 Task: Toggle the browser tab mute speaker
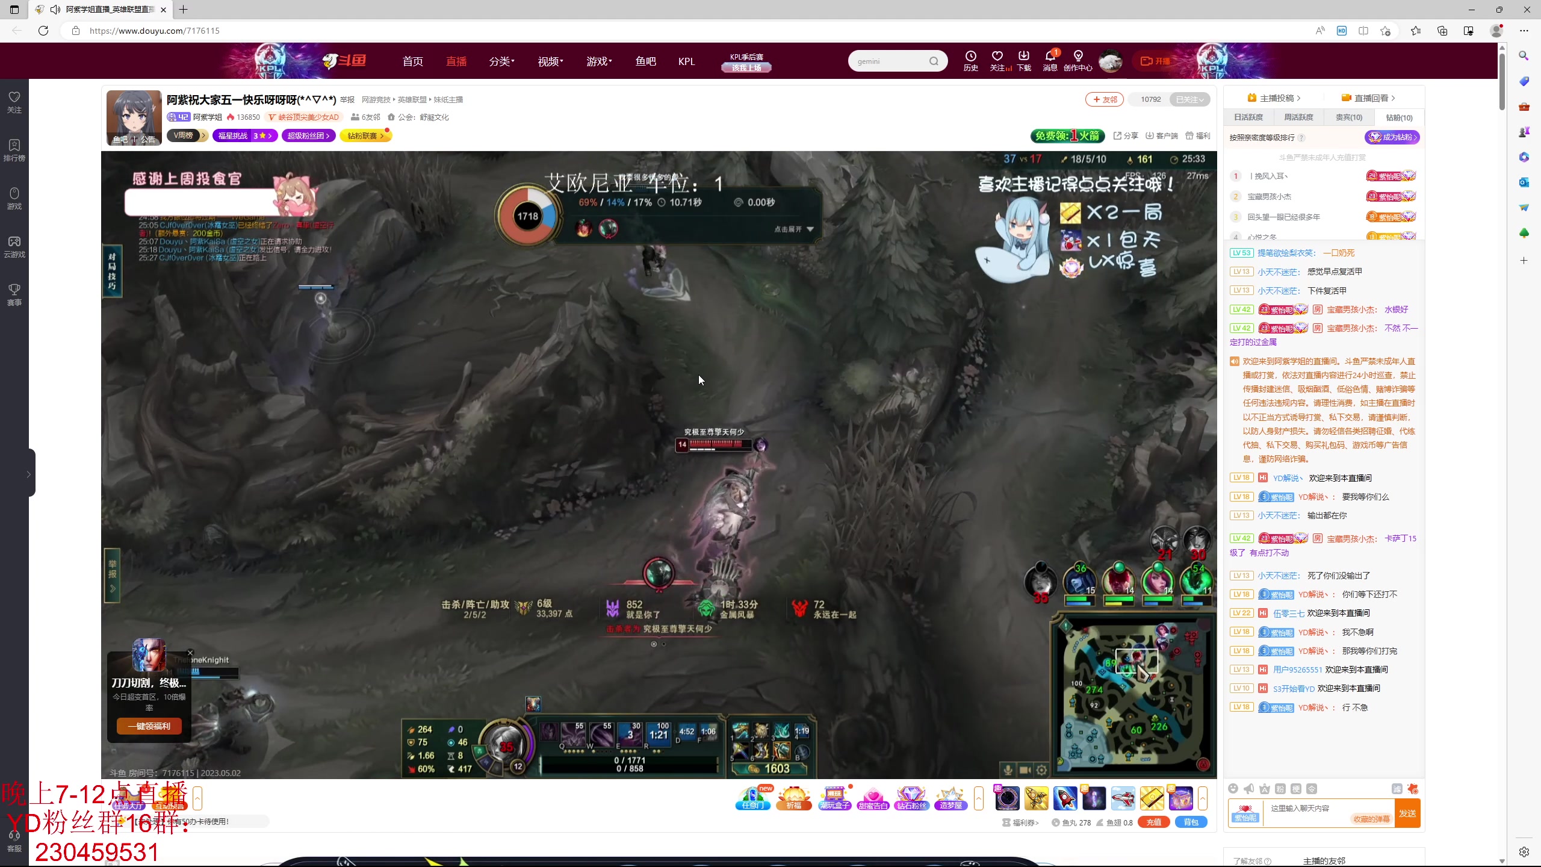[55, 10]
